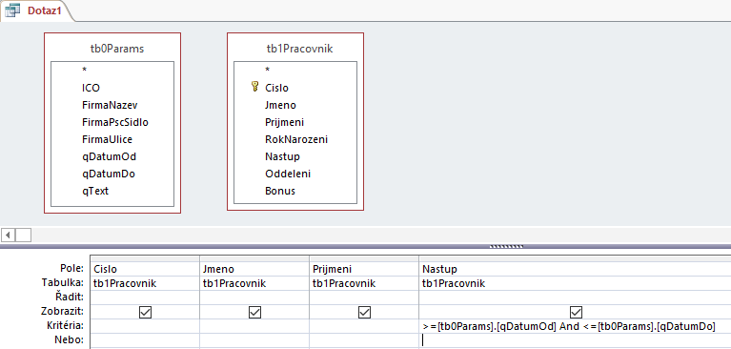The height and width of the screenshot is (349, 731).
Task: Click Tabulka cell under the Prijmeni column
Action: coord(365,283)
